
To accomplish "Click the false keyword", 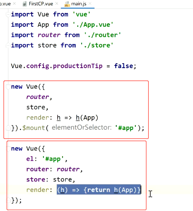I will coord(123,66).
